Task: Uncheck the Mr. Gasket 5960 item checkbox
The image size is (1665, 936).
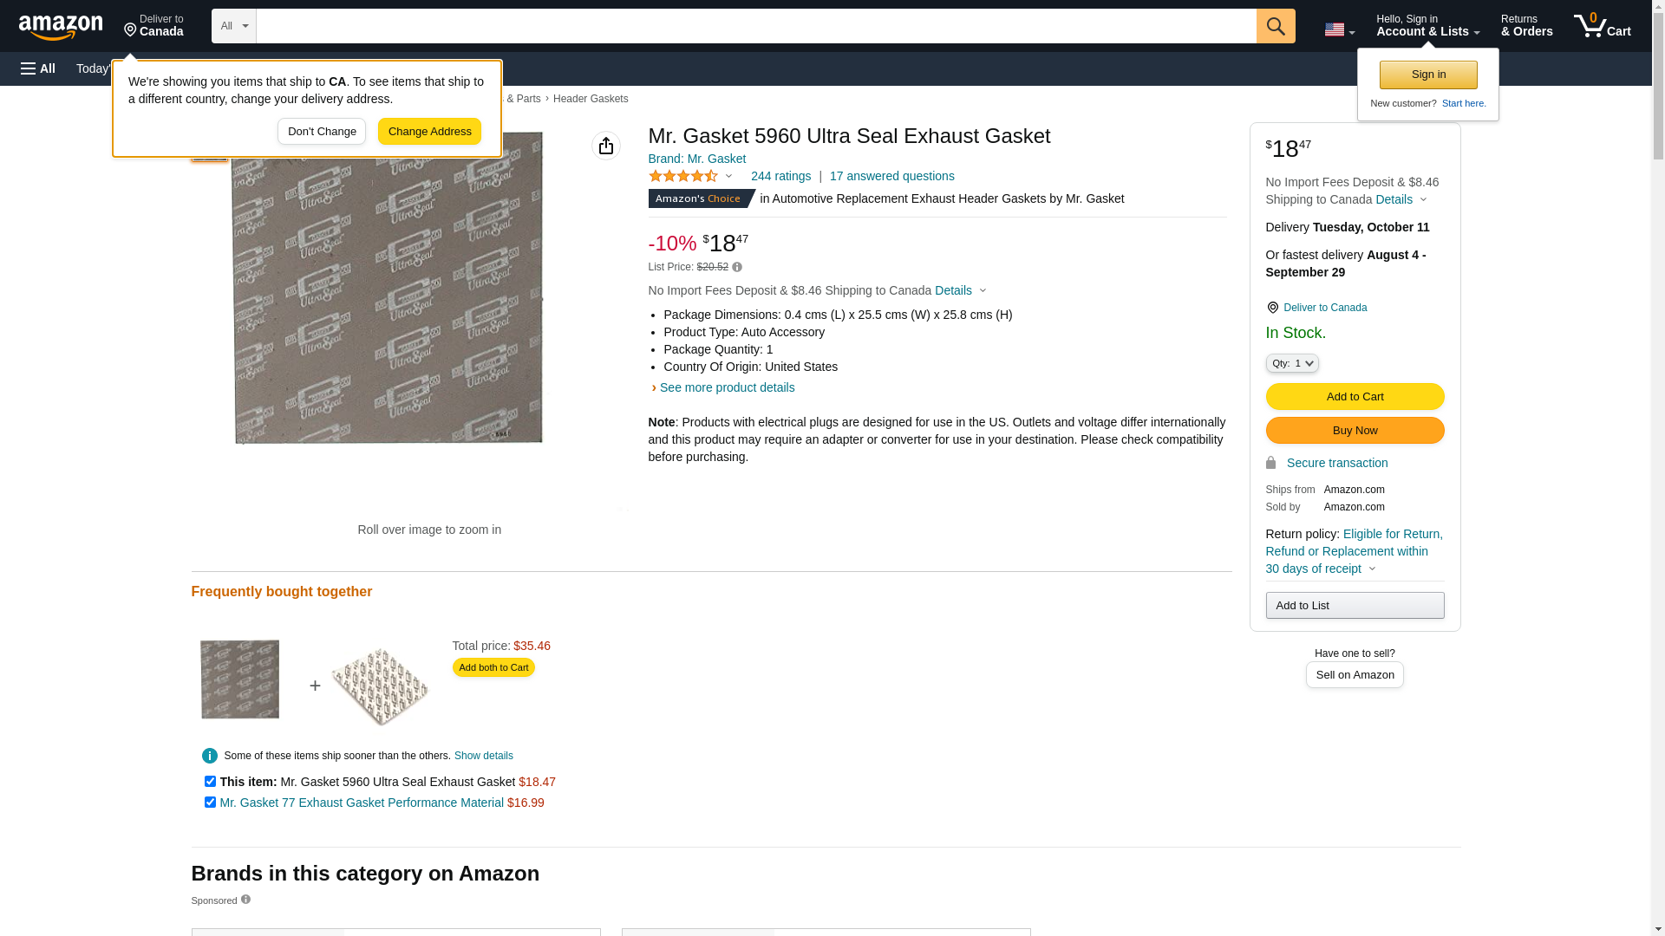Action: [210, 782]
